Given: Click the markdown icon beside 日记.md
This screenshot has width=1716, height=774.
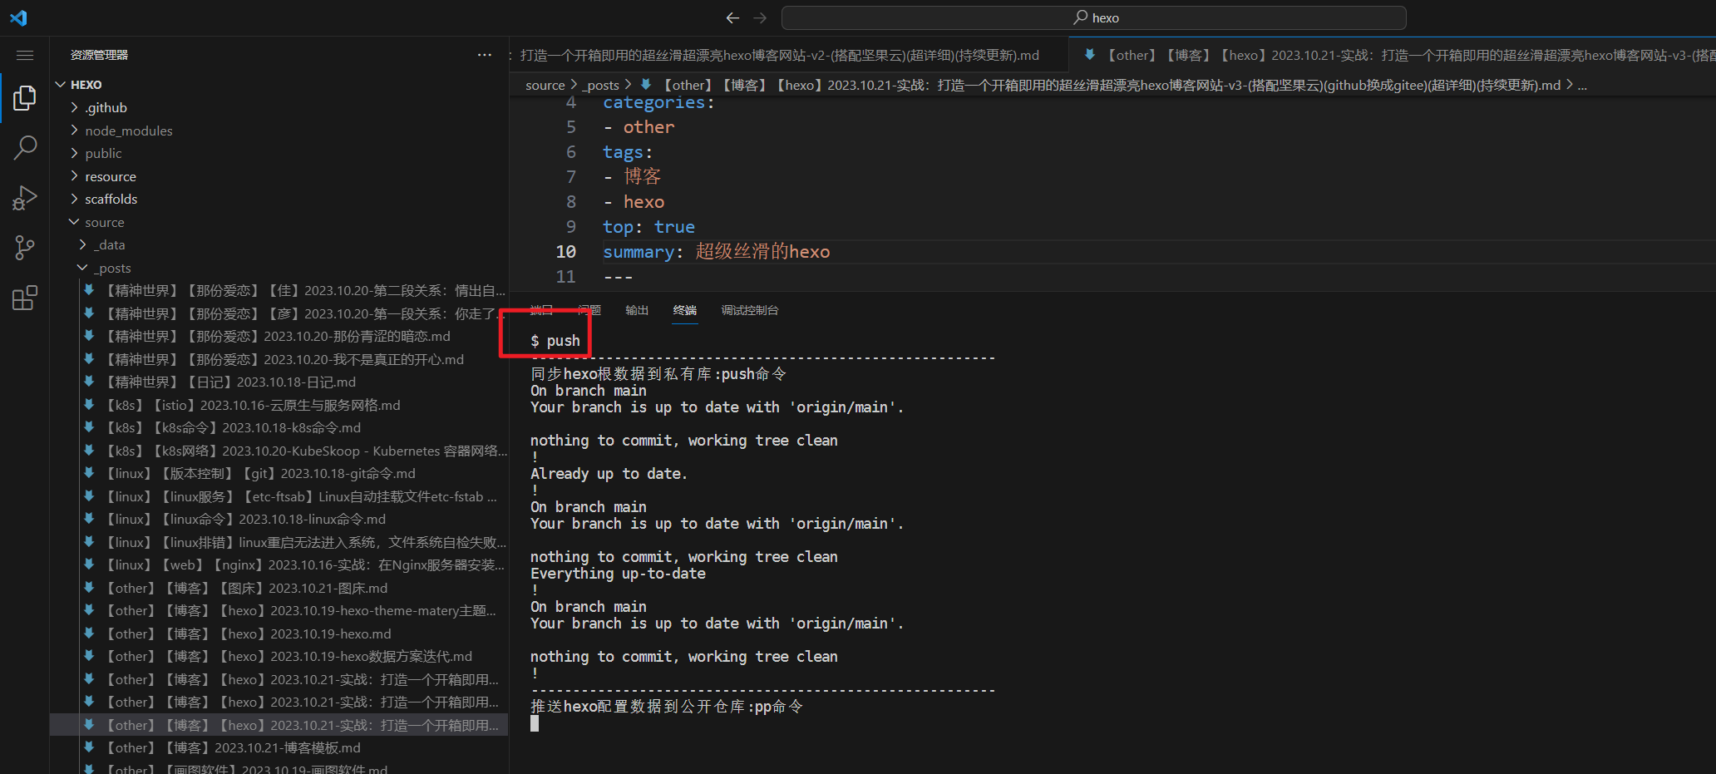Looking at the screenshot, I should [x=89, y=382].
